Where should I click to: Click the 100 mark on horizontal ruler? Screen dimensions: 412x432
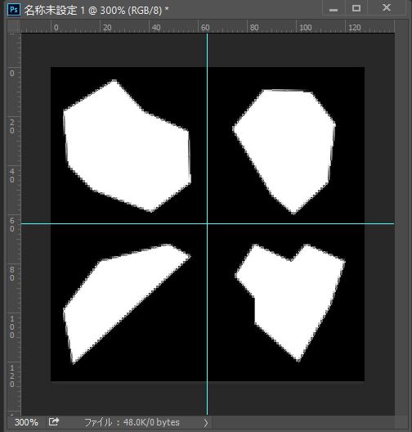click(306, 27)
